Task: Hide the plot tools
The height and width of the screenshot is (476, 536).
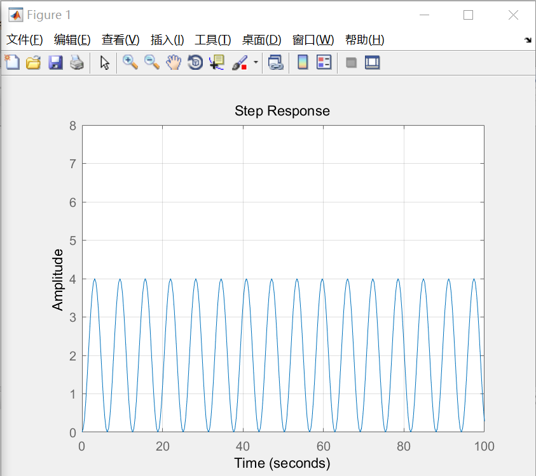Action: point(351,62)
